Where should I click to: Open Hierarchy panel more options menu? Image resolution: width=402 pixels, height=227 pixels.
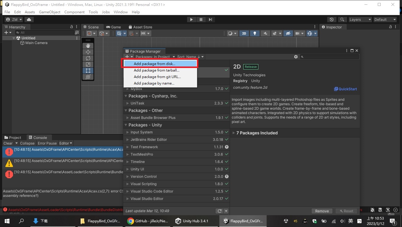coord(77,27)
